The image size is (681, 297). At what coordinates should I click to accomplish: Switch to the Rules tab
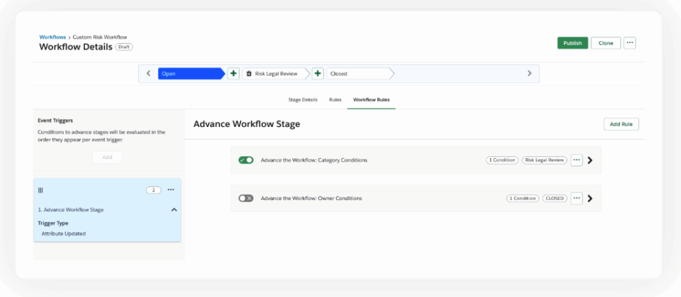coord(335,100)
